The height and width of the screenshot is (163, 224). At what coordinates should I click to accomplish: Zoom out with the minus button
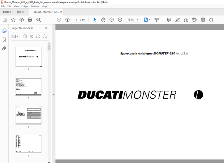click(x=112, y=20)
